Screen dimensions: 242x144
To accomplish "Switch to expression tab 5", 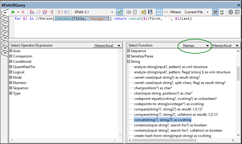I will [5, 33].
